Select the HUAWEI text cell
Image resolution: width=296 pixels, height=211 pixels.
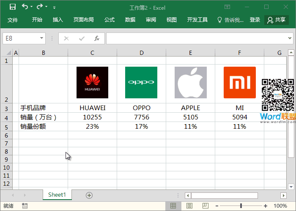click(92, 108)
